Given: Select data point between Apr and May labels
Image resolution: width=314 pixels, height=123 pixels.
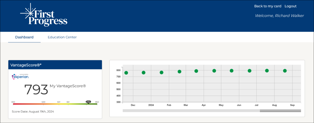Looking at the screenshot, I should tap(214, 71).
